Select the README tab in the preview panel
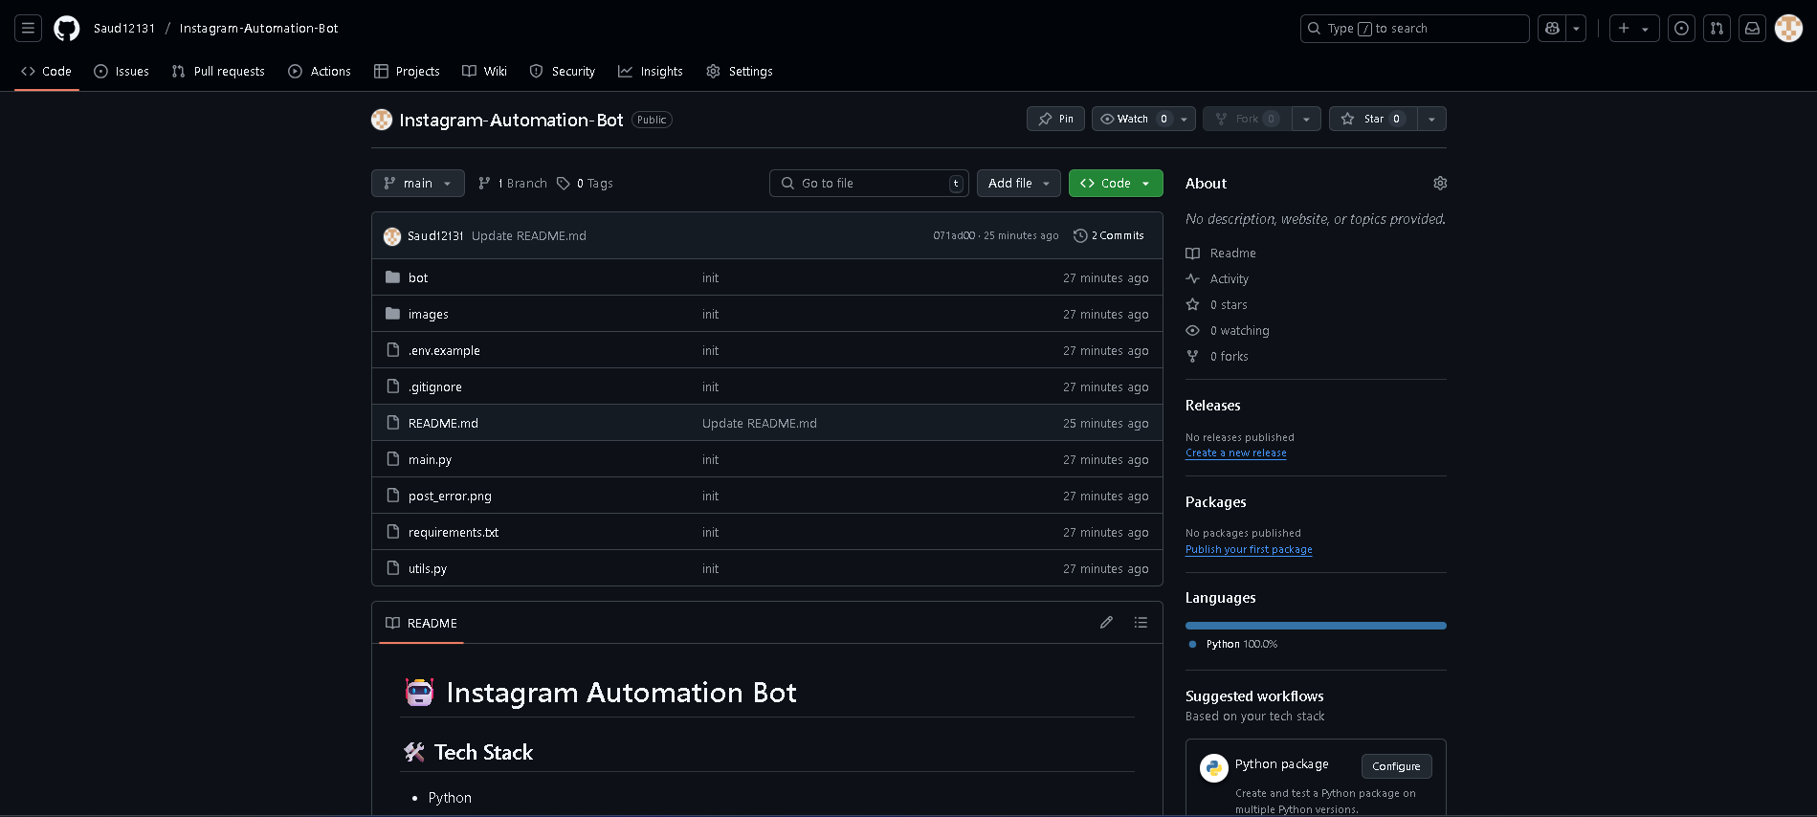Image resolution: width=1817 pixels, height=817 pixels. point(421,623)
